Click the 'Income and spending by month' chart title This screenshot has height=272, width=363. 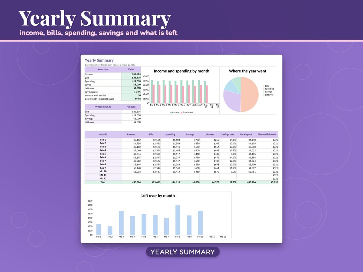click(x=181, y=71)
